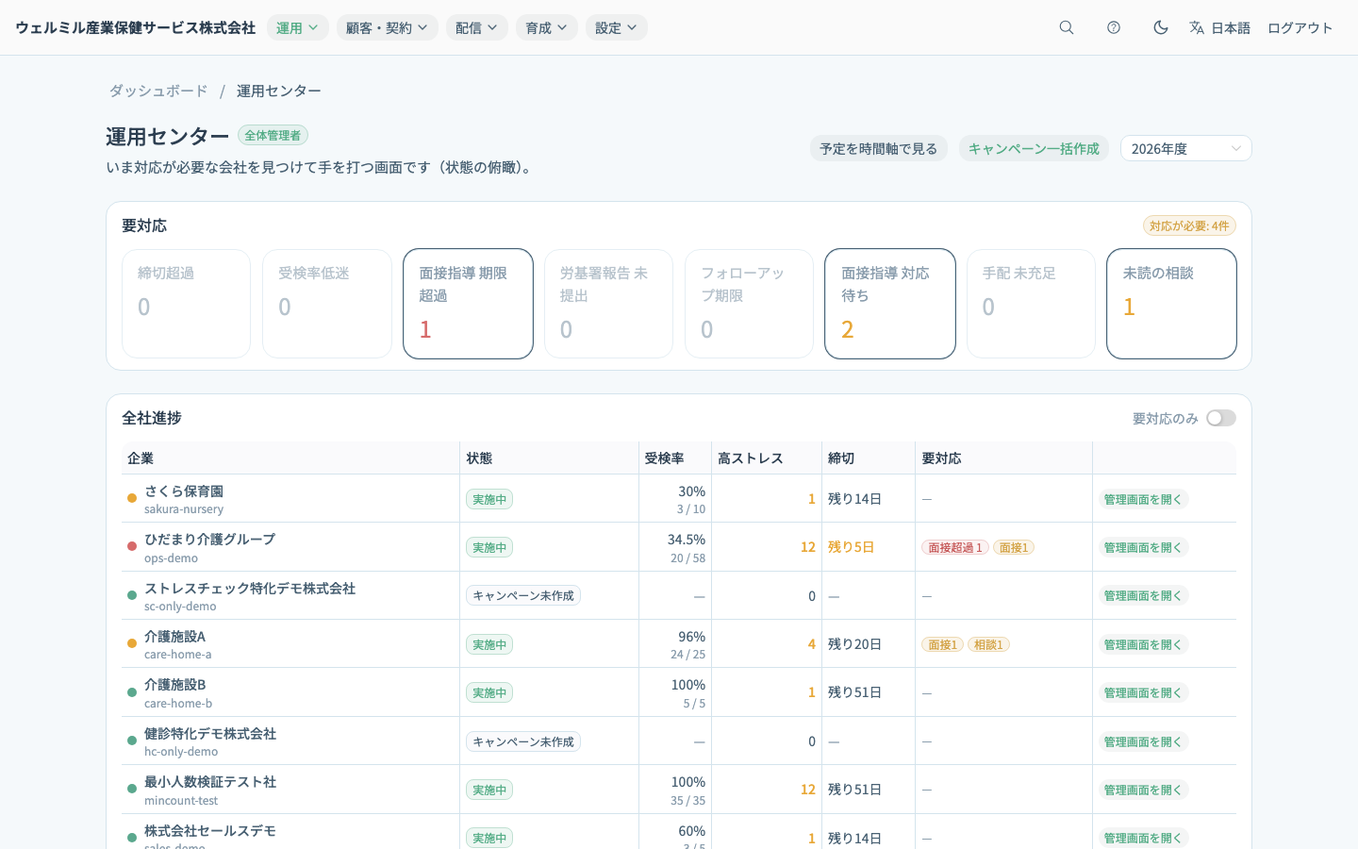
Task: Open the 2026年度 year dropdown
Action: (1186, 148)
